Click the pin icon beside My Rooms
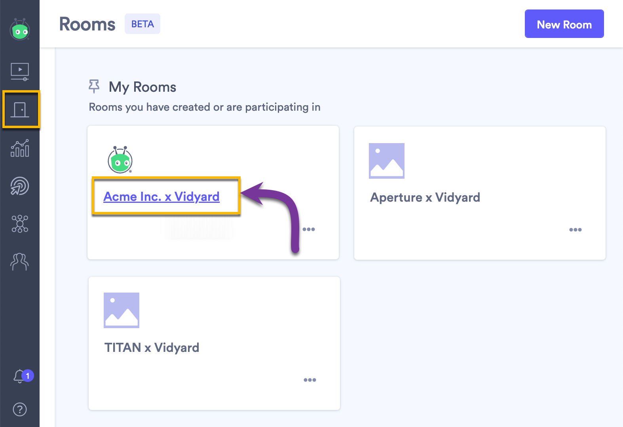This screenshot has height=427, width=623. [x=94, y=86]
